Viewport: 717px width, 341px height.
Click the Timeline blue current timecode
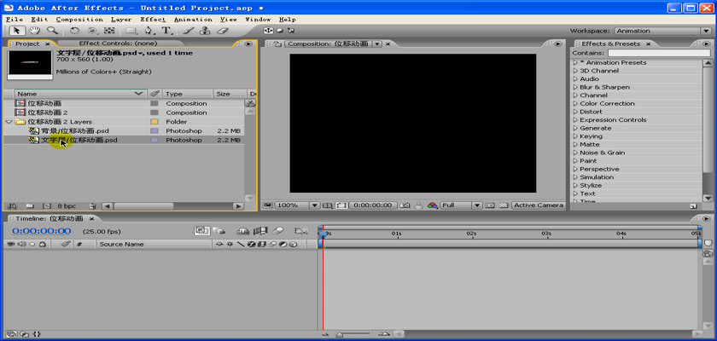pyautogui.click(x=42, y=231)
